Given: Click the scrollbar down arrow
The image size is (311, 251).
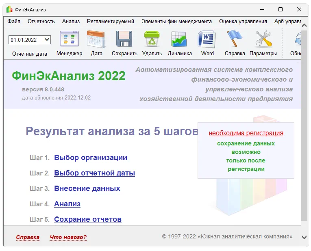Looking at the screenshot, I should 304,237.
